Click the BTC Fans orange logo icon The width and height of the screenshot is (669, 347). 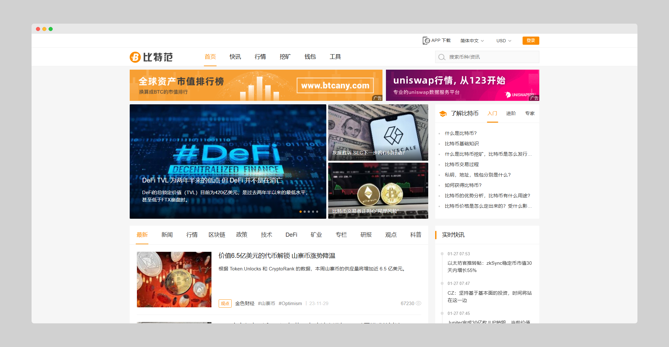click(135, 57)
